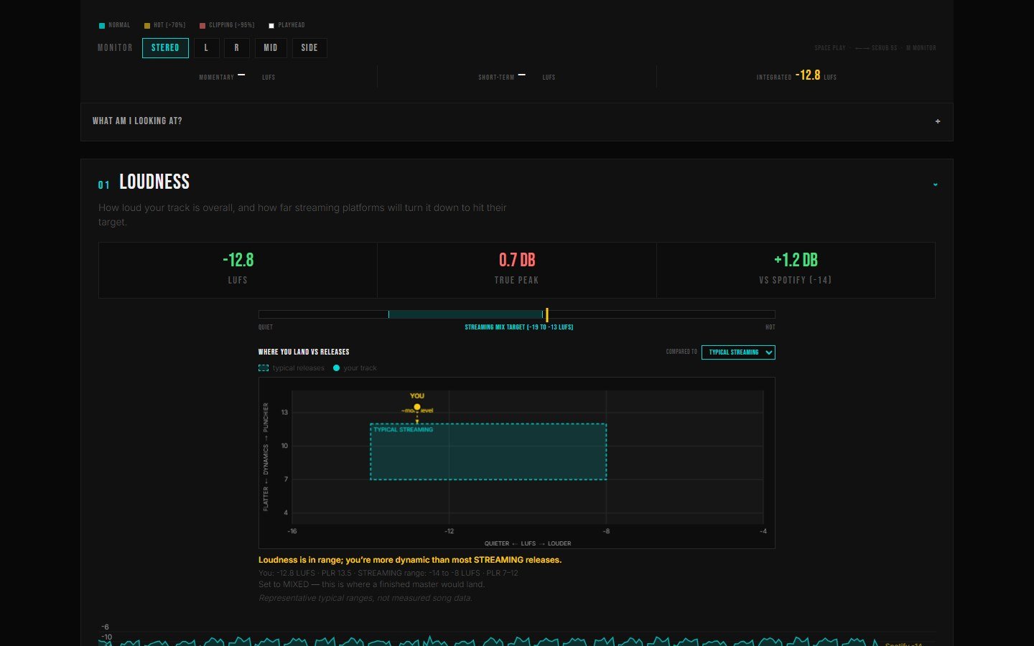Collapse the Loudness section with its chevron
The image size is (1034, 646).
coord(935,184)
